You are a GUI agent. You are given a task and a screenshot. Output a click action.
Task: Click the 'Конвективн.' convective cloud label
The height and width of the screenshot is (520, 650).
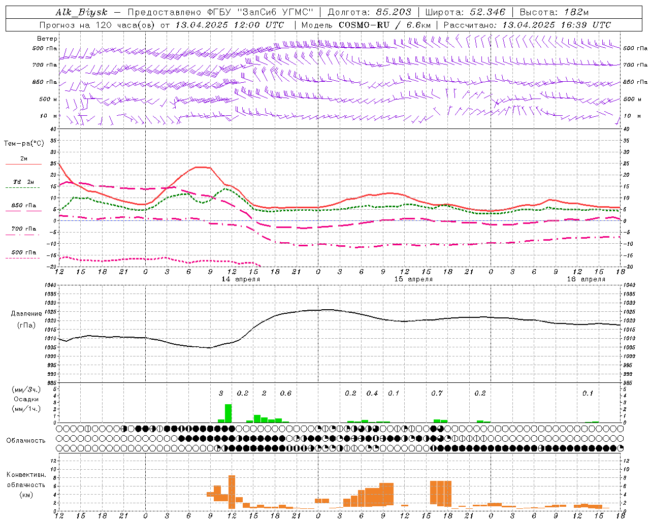[26, 475]
